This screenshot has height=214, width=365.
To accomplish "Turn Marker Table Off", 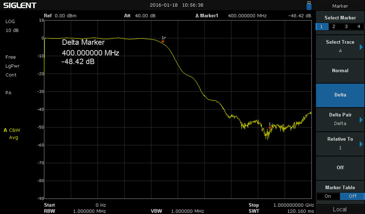I will (x=352, y=196).
